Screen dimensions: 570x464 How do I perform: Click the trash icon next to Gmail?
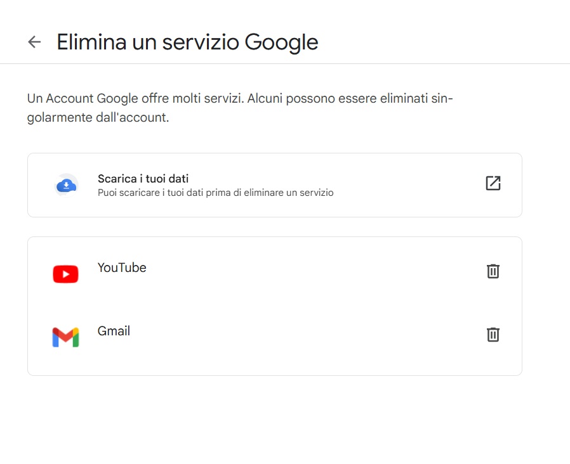pyautogui.click(x=493, y=335)
